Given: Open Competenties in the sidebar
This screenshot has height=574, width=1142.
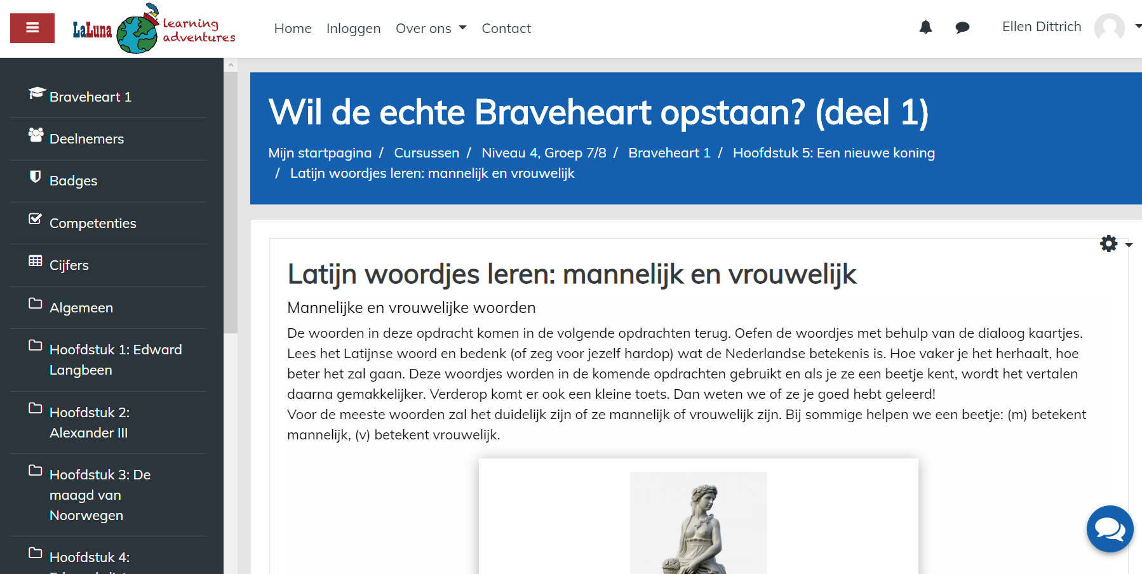Looking at the screenshot, I should click(93, 224).
